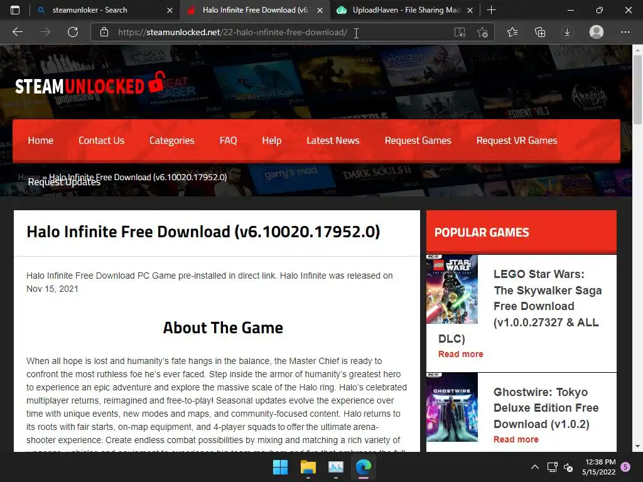This screenshot has width=643, height=482.
Task: Open Ghostwire: Tokyo Deluxe Edition link
Action: [546, 408]
